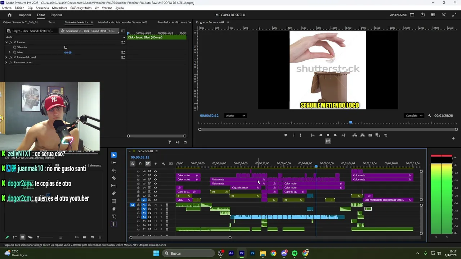Open the Ajustar zoom level dropdown

(x=236, y=115)
